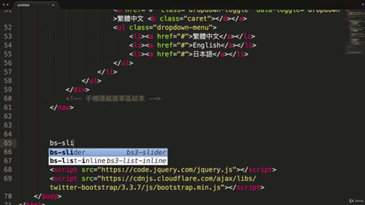The image size is (365, 205).
Task: Click line number 60 in gutter
Action: [8, 99]
